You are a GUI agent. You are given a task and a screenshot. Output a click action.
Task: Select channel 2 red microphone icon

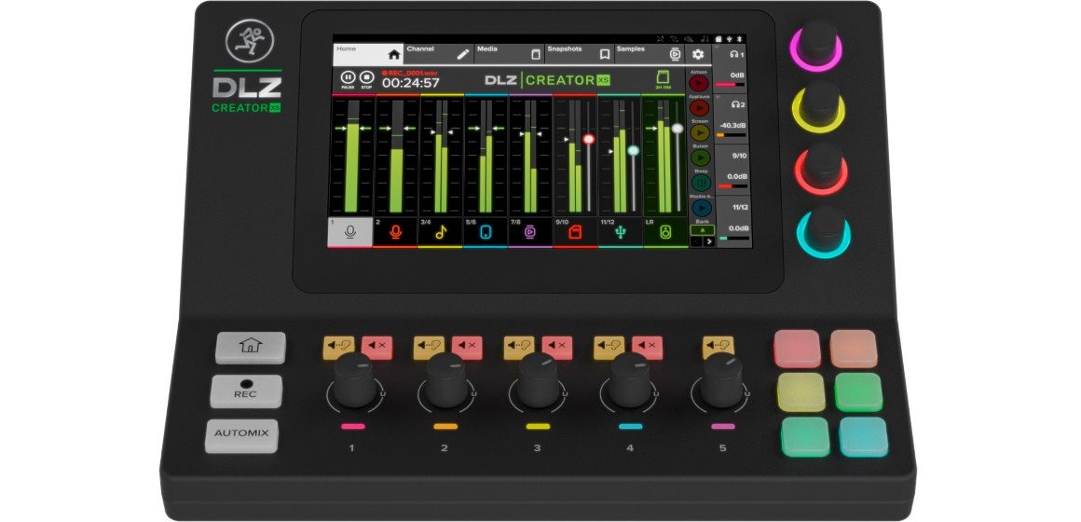pyautogui.click(x=396, y=233)
